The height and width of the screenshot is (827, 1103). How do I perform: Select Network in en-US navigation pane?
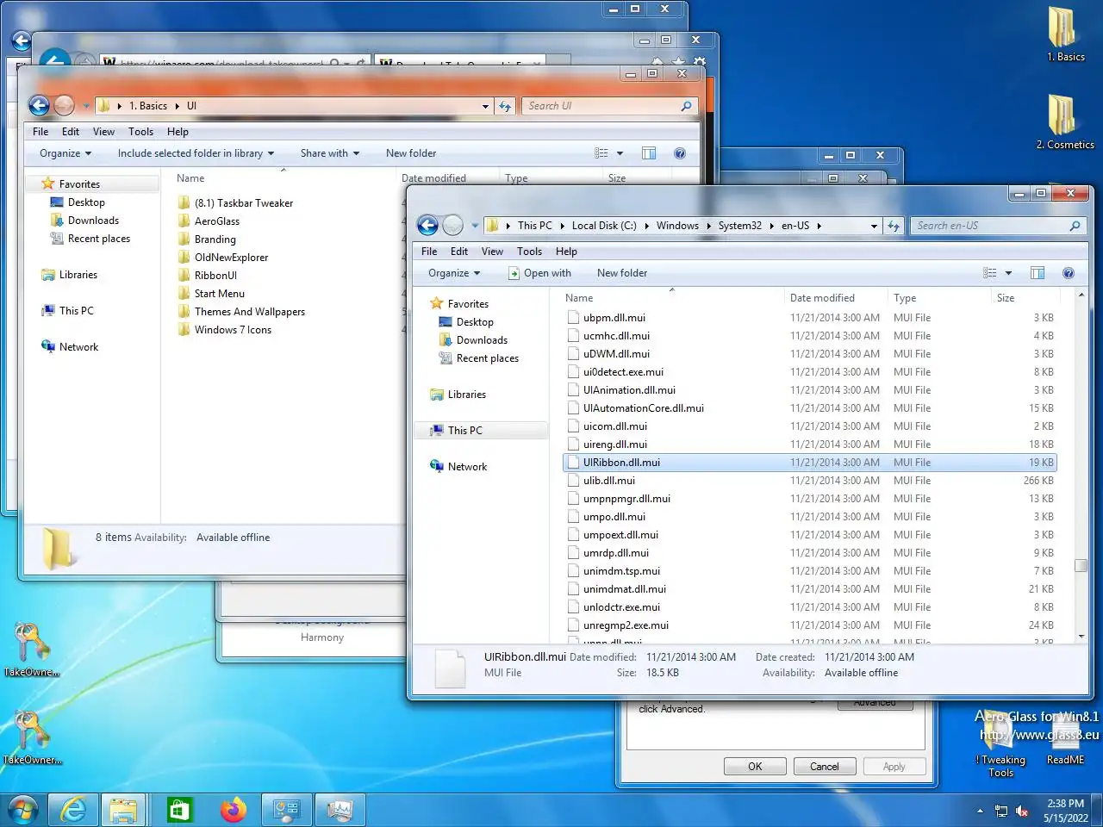coord(467,467)
